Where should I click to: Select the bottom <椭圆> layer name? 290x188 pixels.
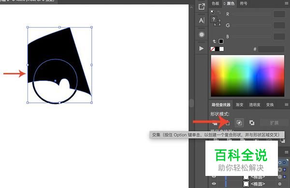258,184
